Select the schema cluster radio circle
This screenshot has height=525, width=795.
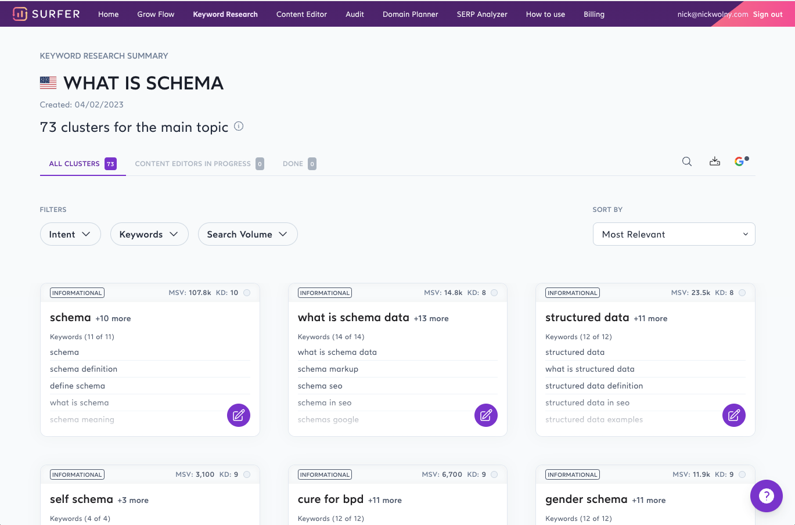(x=247, y=293)
